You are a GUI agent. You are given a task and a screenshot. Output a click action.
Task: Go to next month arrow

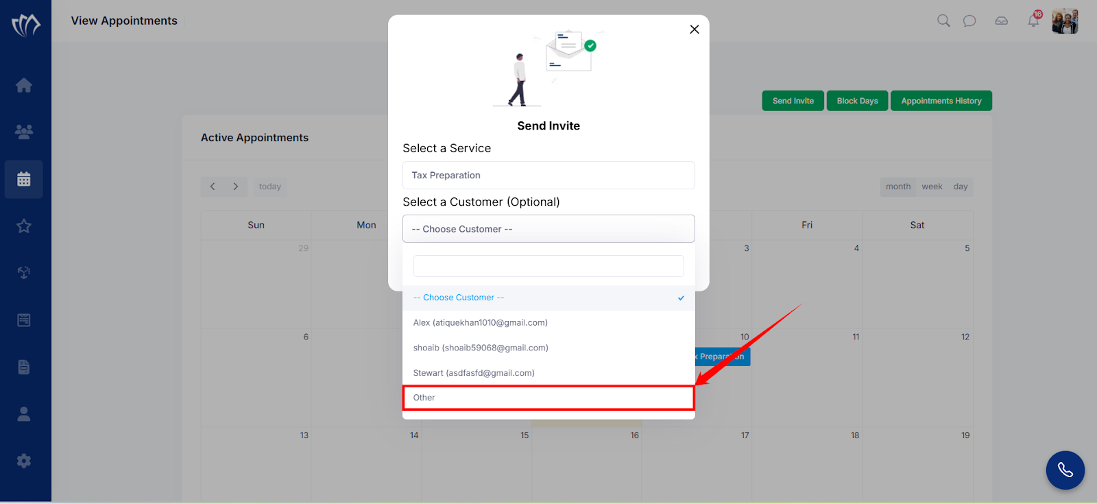236,187
